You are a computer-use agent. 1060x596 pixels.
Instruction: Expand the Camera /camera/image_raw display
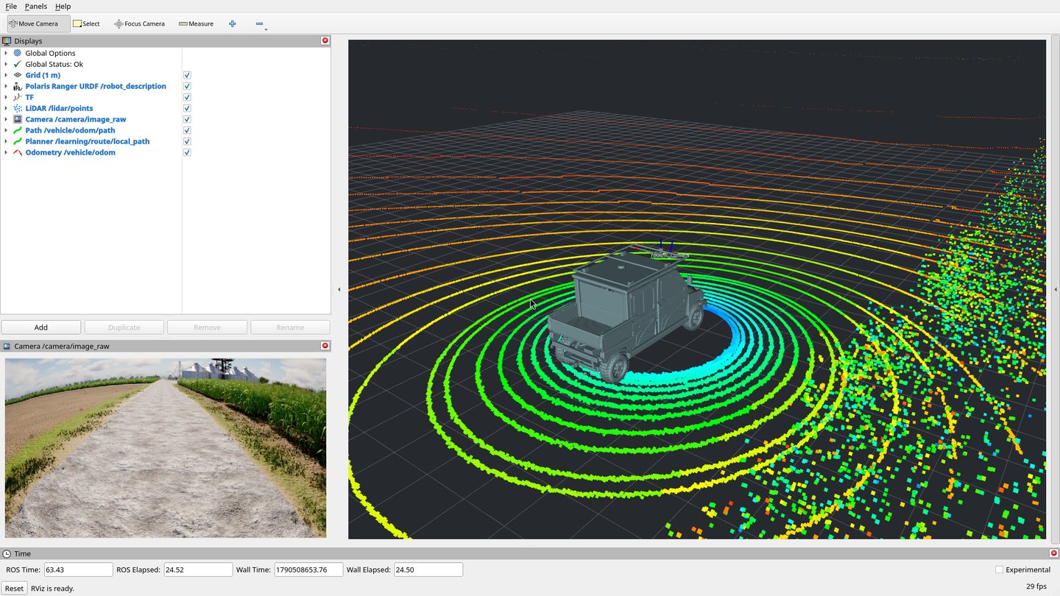[x=6, y=119]
